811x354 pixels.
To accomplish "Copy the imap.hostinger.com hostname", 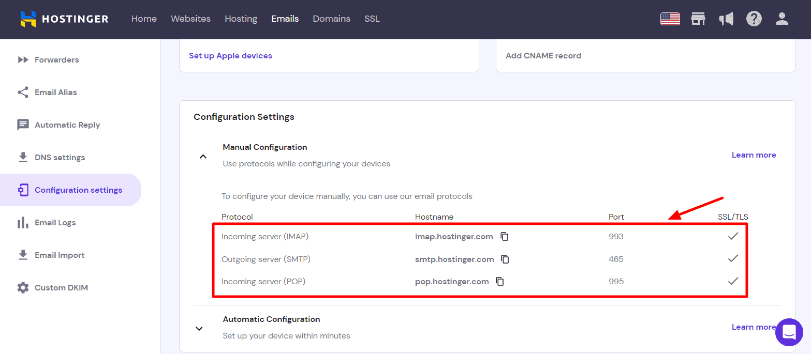I will (505, 237).
